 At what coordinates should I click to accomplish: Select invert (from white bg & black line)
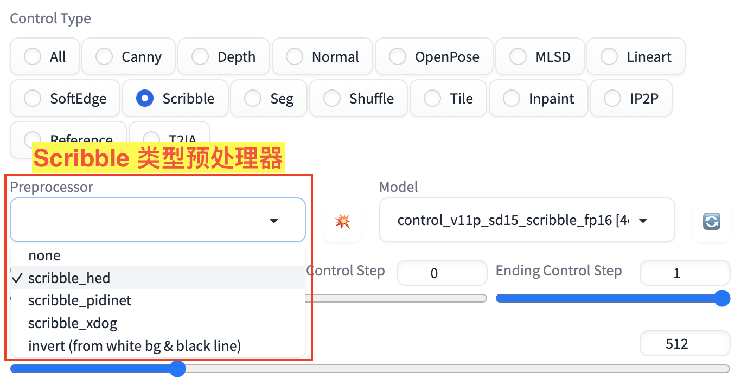(x=135, y=345)
